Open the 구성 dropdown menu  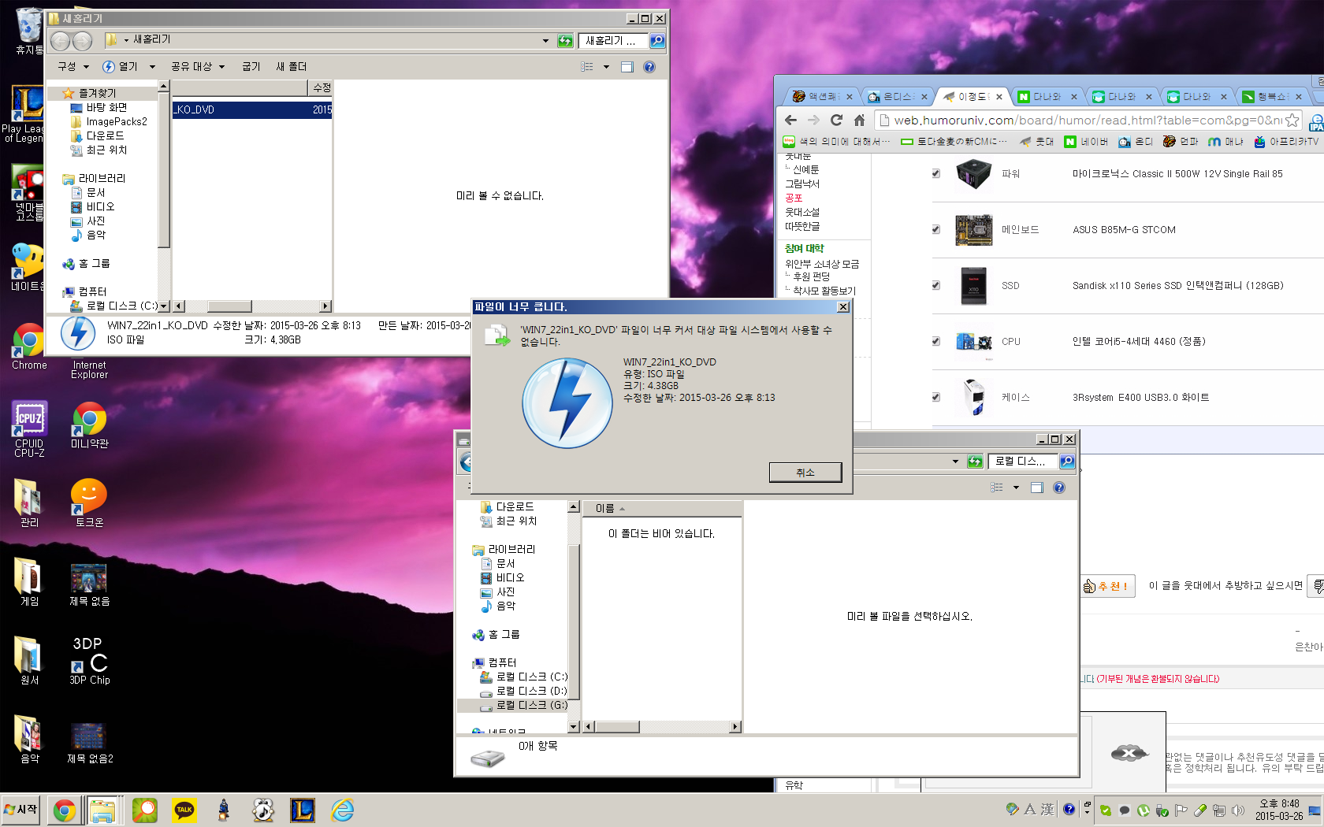point(73,67)
